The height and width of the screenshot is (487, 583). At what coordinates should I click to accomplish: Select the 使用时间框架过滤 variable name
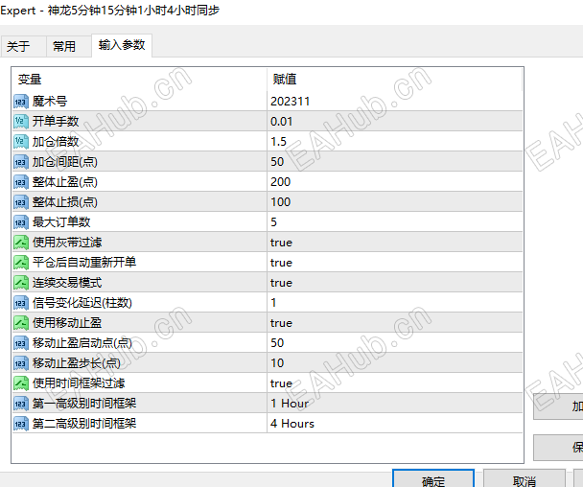coord(79,383)
